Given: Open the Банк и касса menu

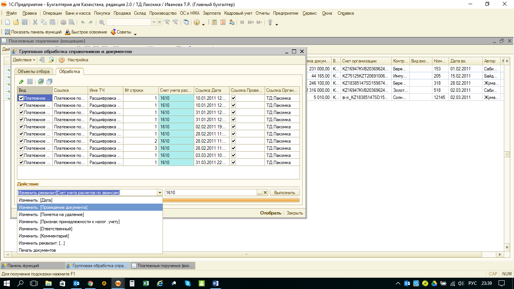Looking at the screenshot, I should (78, 13).
